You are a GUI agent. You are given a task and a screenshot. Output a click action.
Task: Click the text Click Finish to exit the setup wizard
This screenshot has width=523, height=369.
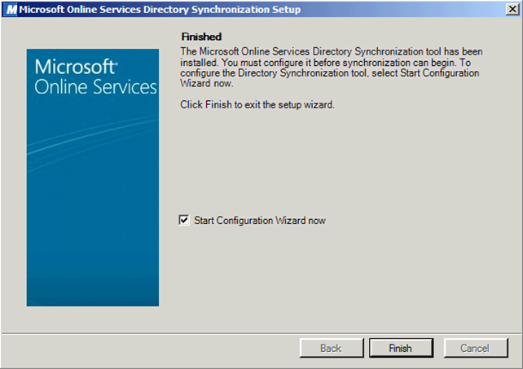click(257, 105)
